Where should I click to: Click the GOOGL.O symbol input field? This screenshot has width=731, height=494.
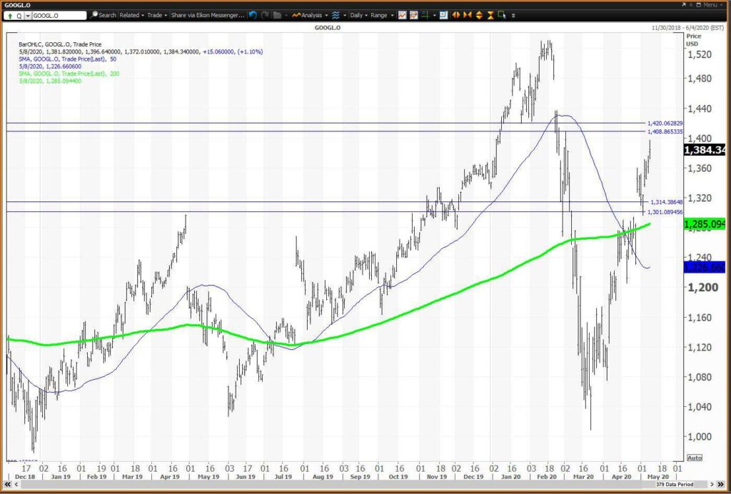click(x=59, y=16)
